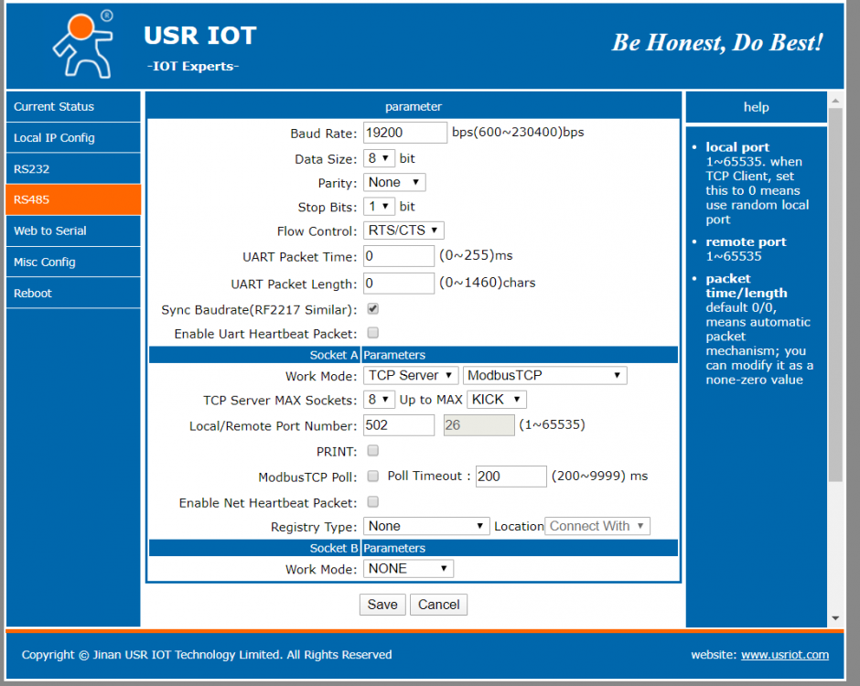Tick Enable Net Heartbeat Packet checkbox

[x=373, y=501]
